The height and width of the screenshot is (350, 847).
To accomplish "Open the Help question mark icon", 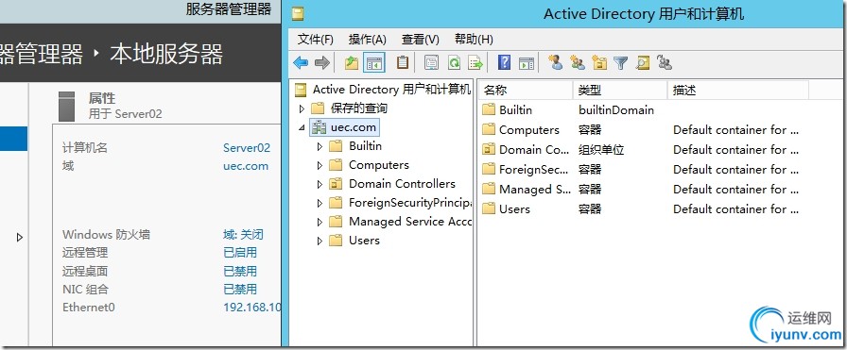I will pos(504,62).
